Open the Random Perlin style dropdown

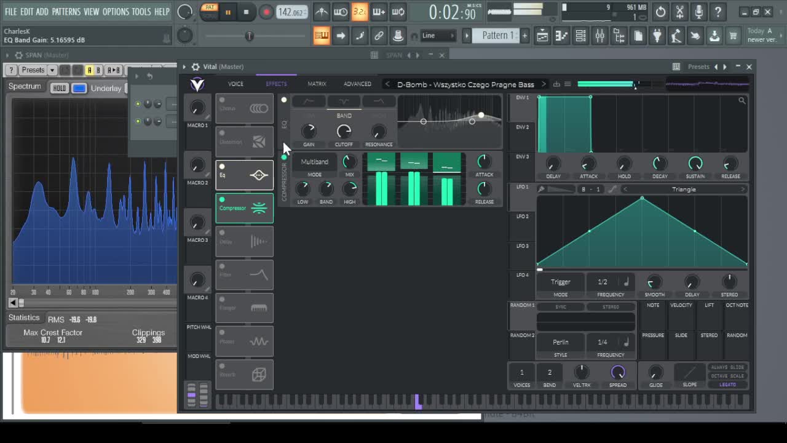pyautogui.click(x=560, y=342)
